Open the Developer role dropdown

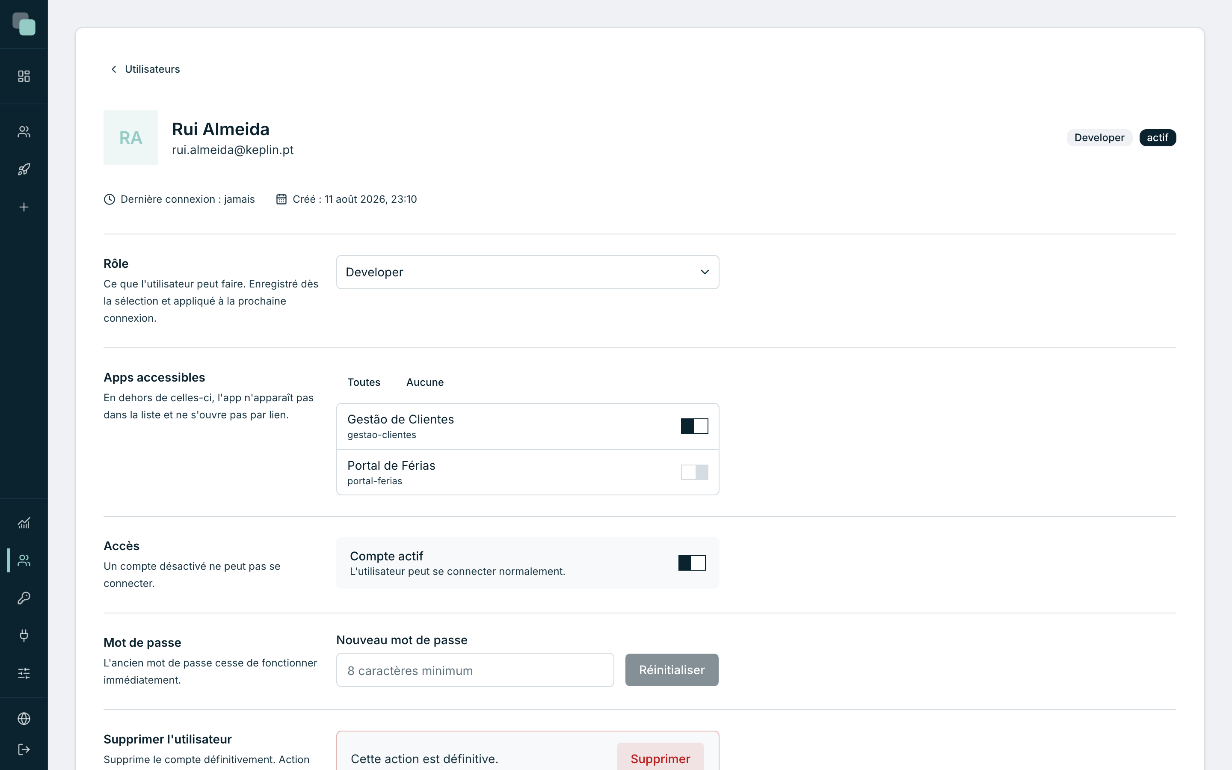click(x=527, y=272)
